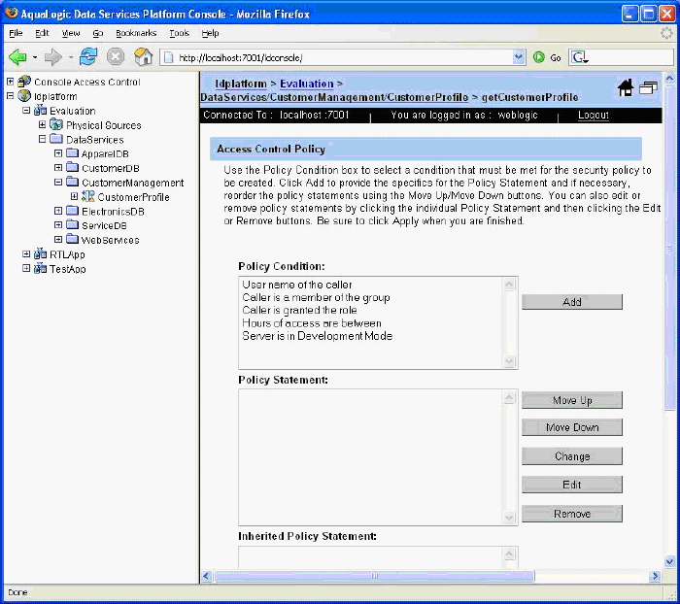The width and height of the screenshot is (680, 604).
Task: Open the File menu
Action: click(x=16, y=33)
